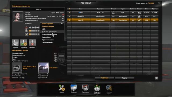This screenshot has width=172, height=97.
Task: Switch to the Карта view
Action: pyautogui.click(x=124, y=78)
